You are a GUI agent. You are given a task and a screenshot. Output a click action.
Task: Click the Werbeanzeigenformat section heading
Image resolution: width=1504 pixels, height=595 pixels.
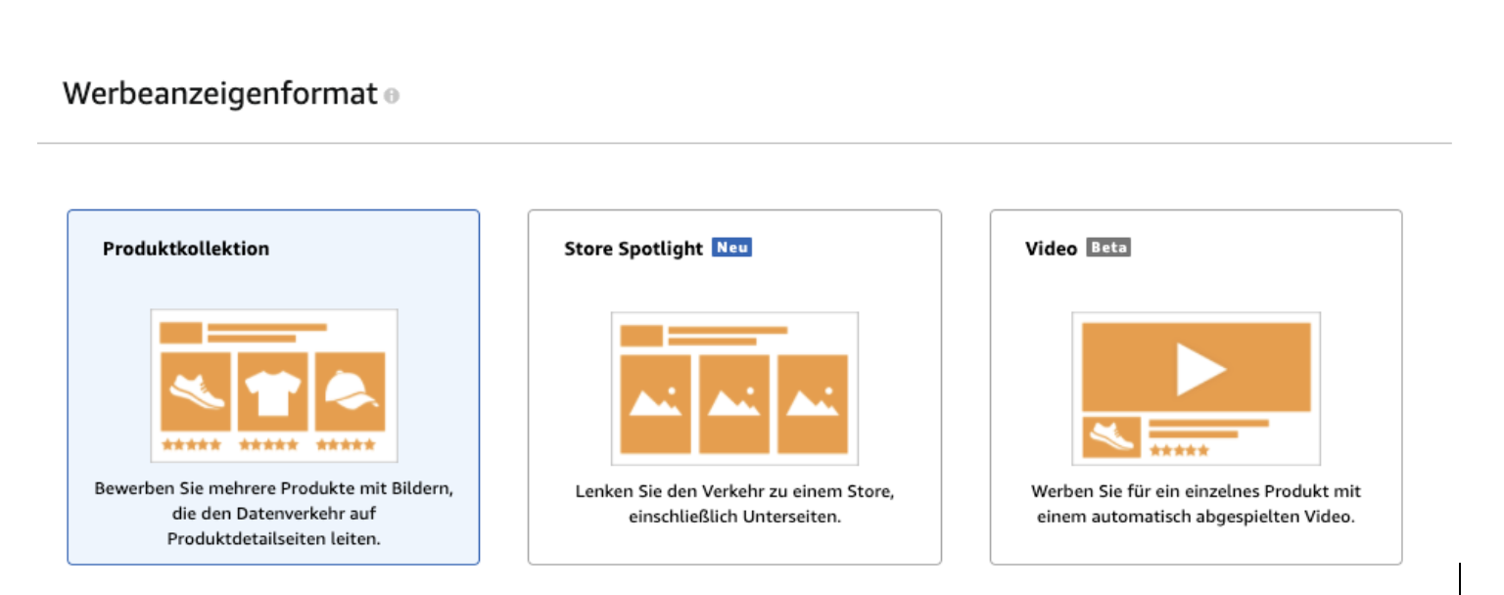tap(219, 94)
